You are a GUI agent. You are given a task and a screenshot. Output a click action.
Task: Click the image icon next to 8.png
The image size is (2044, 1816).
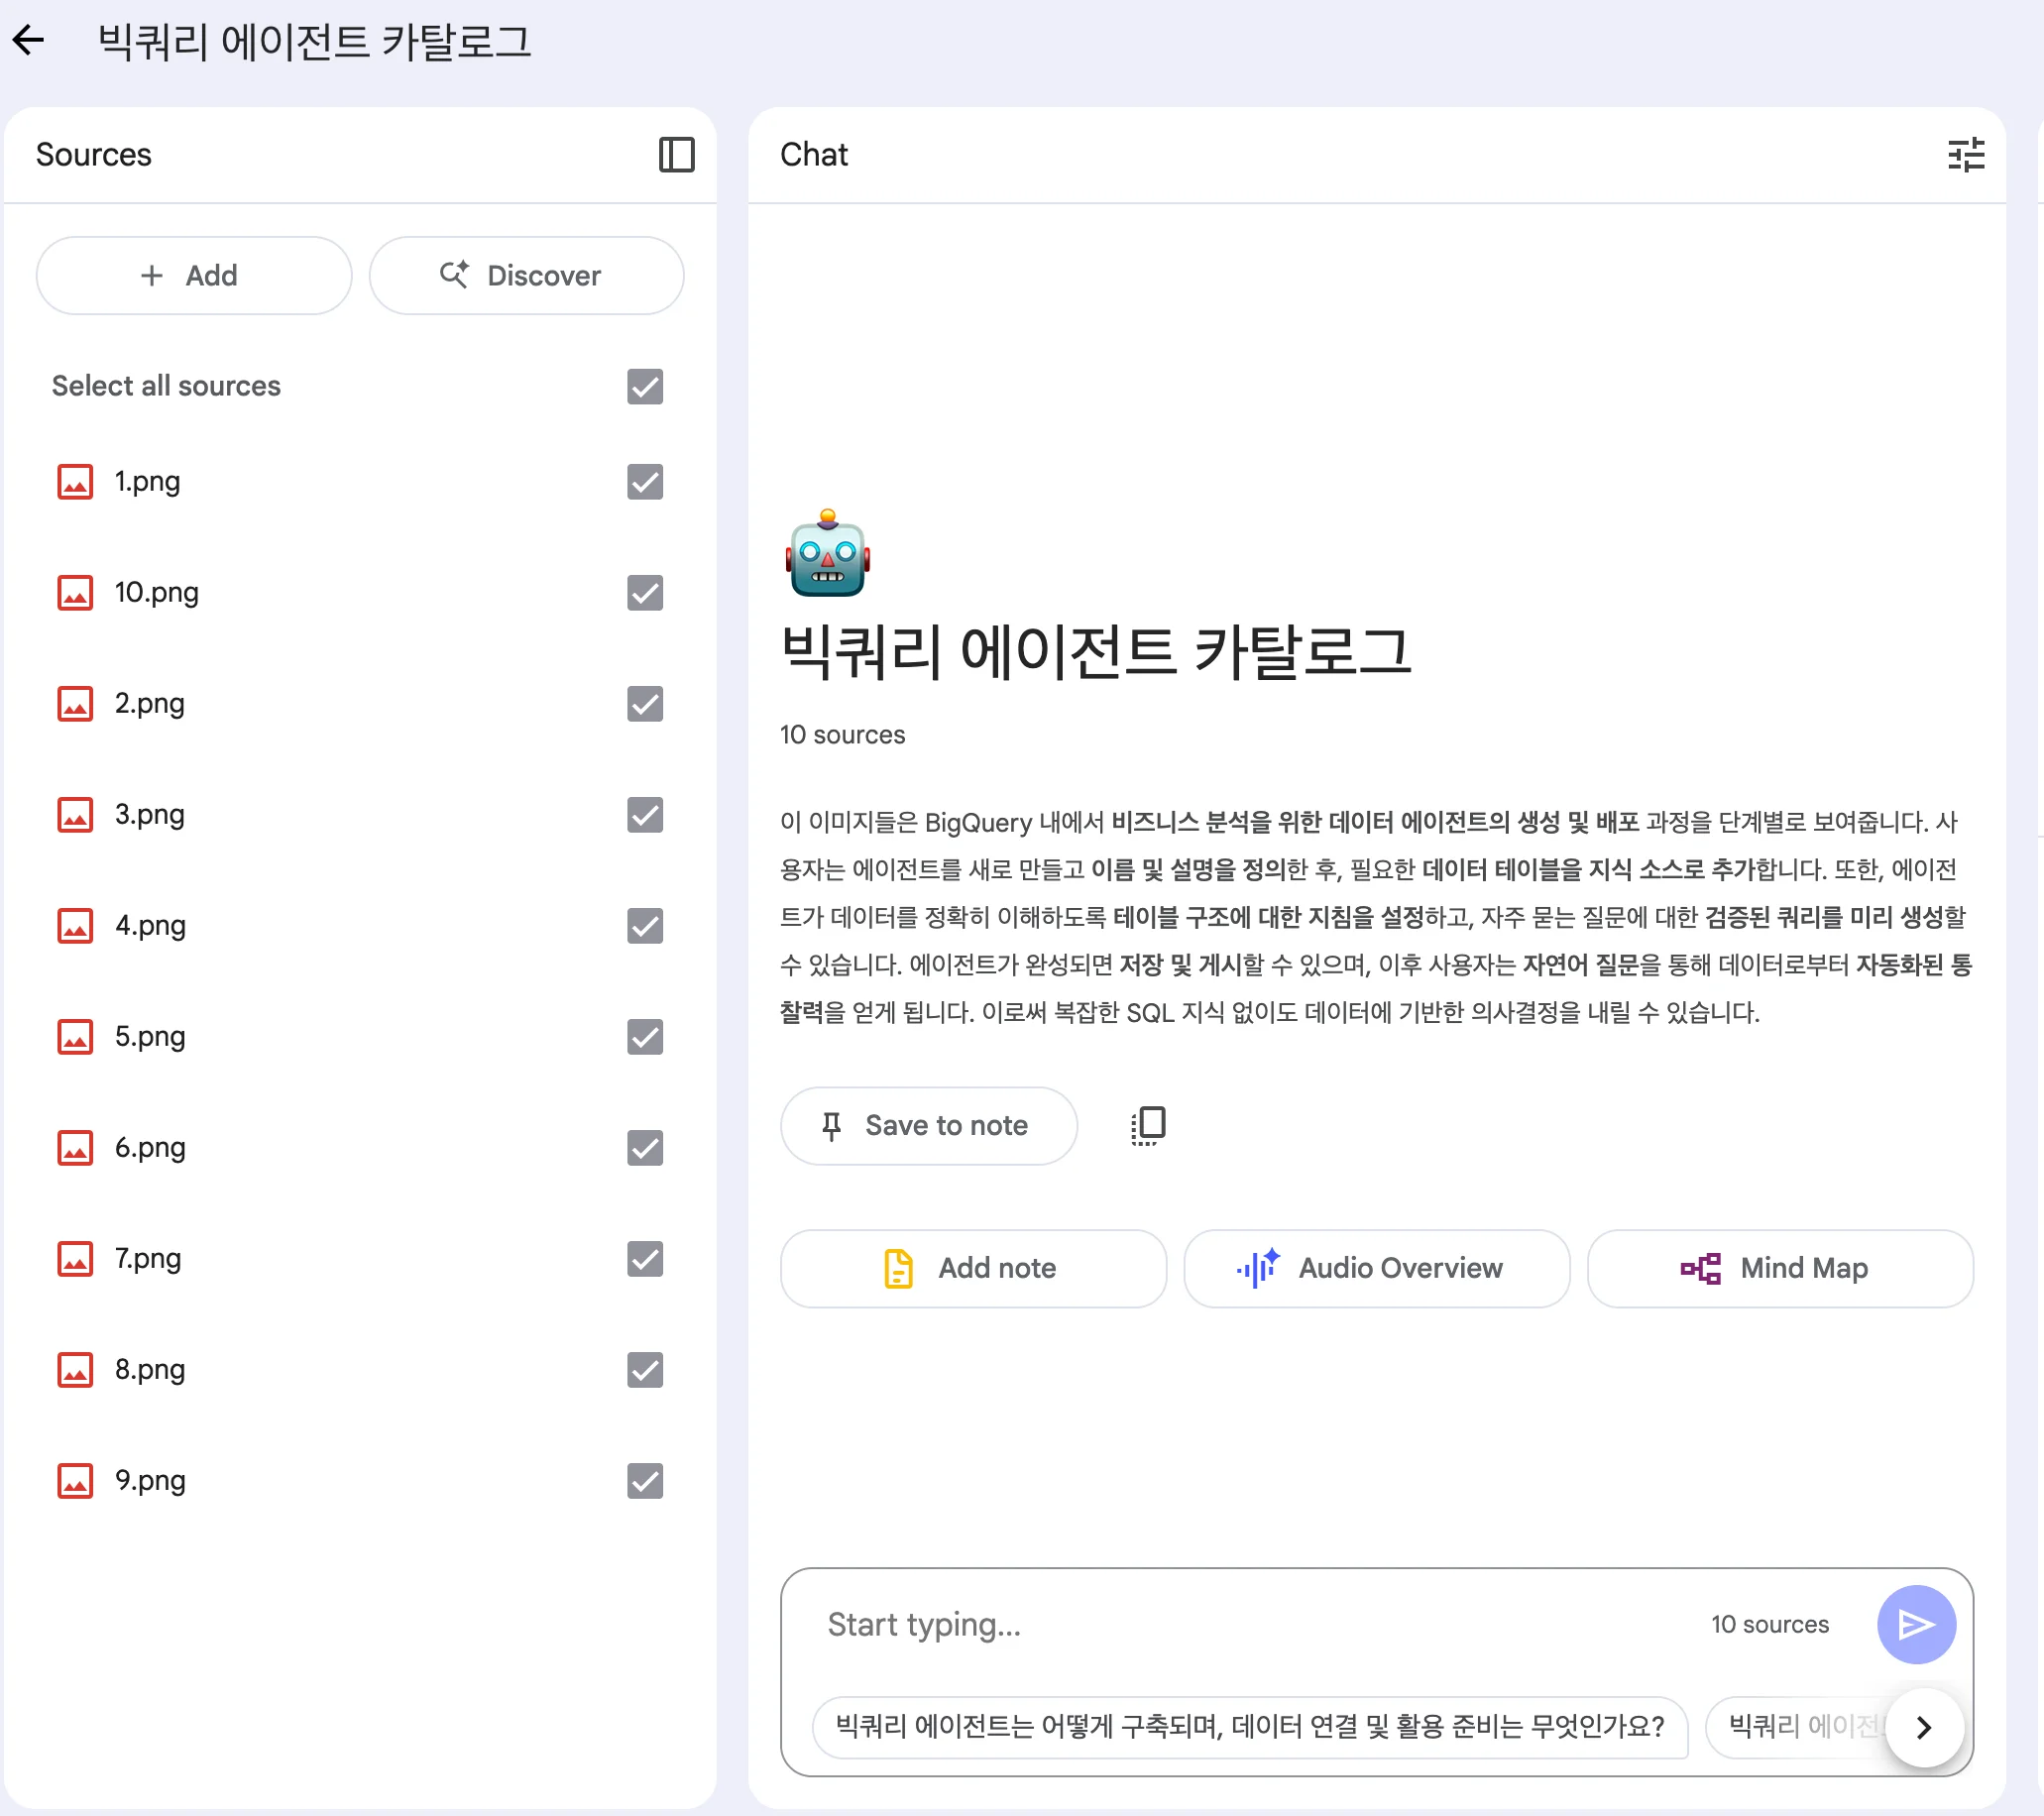click(x=75, y=1370)
